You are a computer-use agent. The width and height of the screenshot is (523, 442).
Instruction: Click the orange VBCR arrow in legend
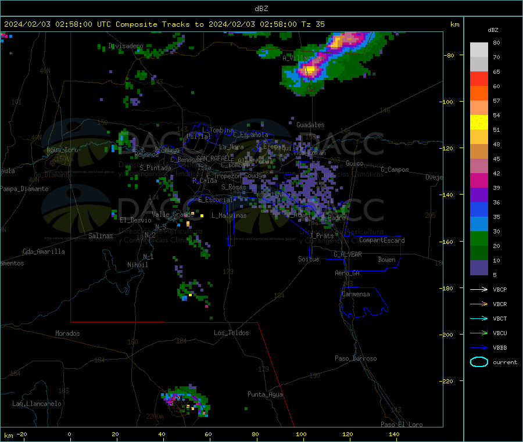pos(479,304)
